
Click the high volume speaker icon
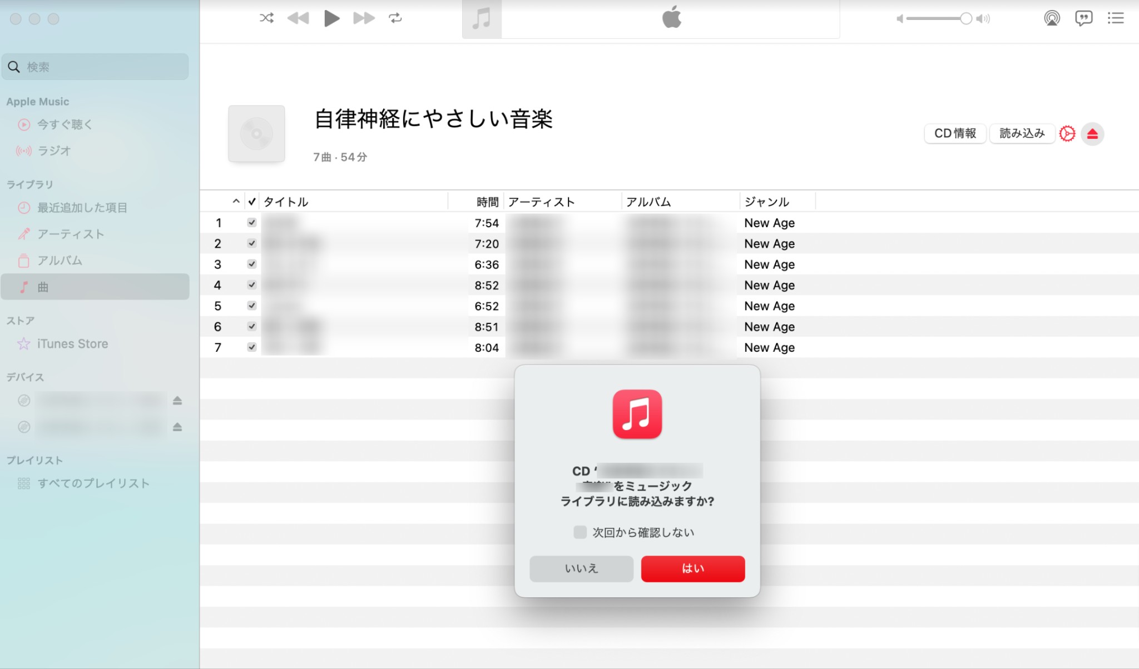[x=983, y=19]
